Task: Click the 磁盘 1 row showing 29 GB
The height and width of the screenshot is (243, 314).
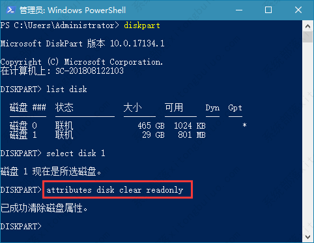Action: pyautogui.click(x=107, y=135)
